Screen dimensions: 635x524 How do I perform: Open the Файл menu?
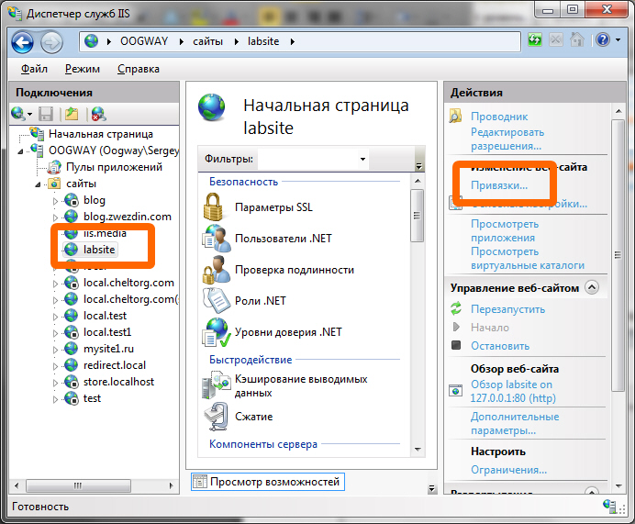coord(34,69)
